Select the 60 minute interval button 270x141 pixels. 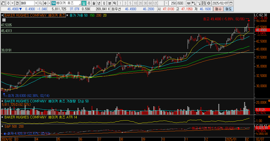coord(150,3)
